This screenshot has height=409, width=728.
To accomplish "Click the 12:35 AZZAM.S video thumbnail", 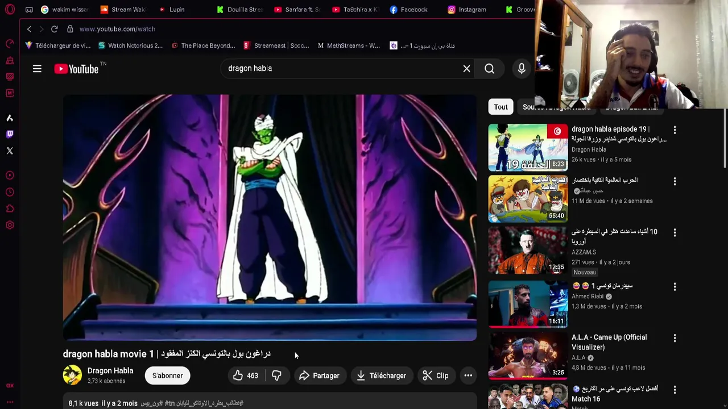I will pos(528,251).
